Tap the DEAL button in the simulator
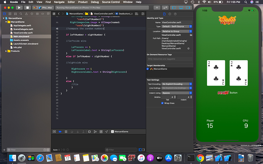Screen dimensions: 263x164 point(223,92)
